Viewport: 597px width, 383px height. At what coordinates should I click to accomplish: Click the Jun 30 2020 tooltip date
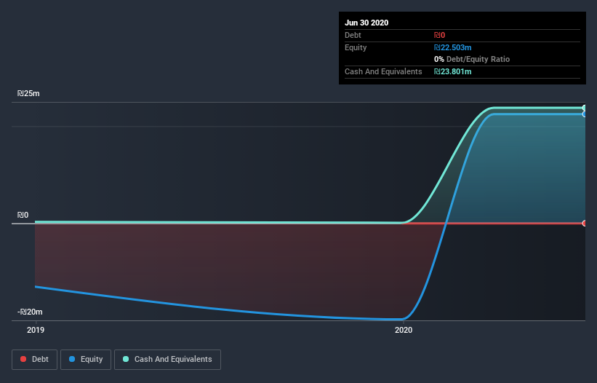[x=366, y=23]
